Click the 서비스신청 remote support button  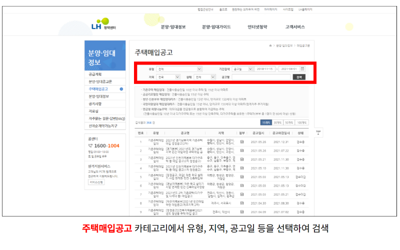pyautogui.click(x=96, y=182)
